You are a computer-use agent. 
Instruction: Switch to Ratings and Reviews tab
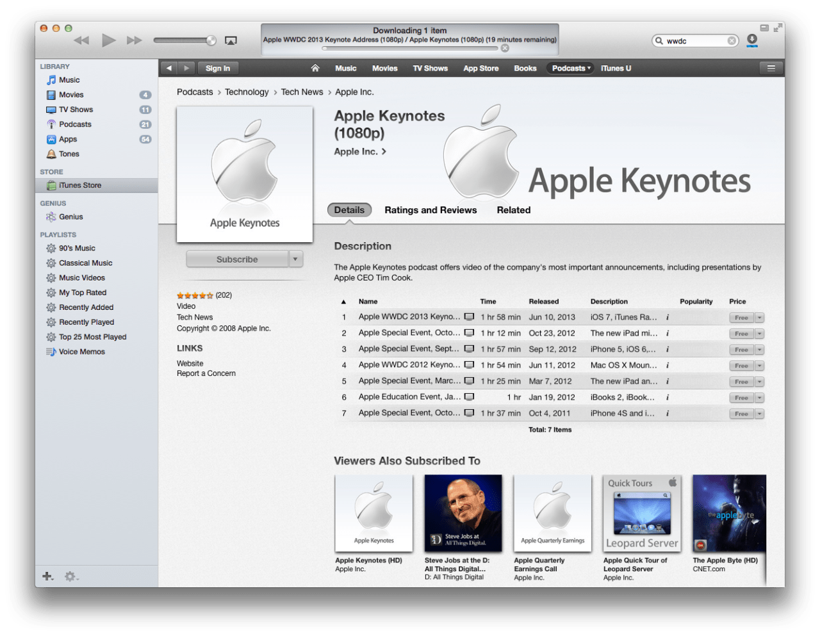click(x=430, y=210)
